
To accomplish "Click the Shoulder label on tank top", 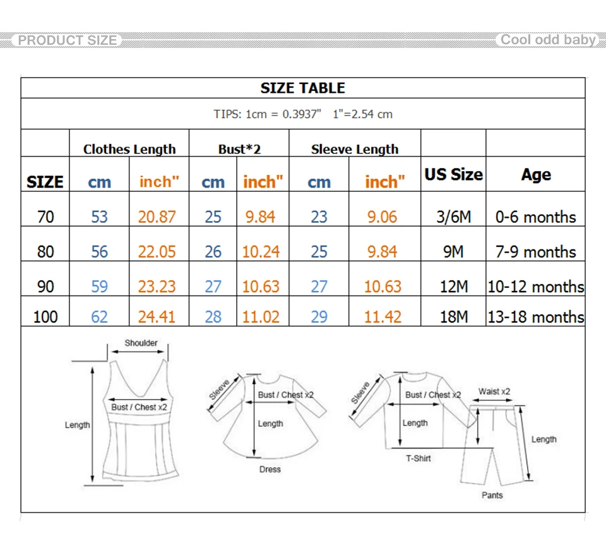I will pos(141,343).
